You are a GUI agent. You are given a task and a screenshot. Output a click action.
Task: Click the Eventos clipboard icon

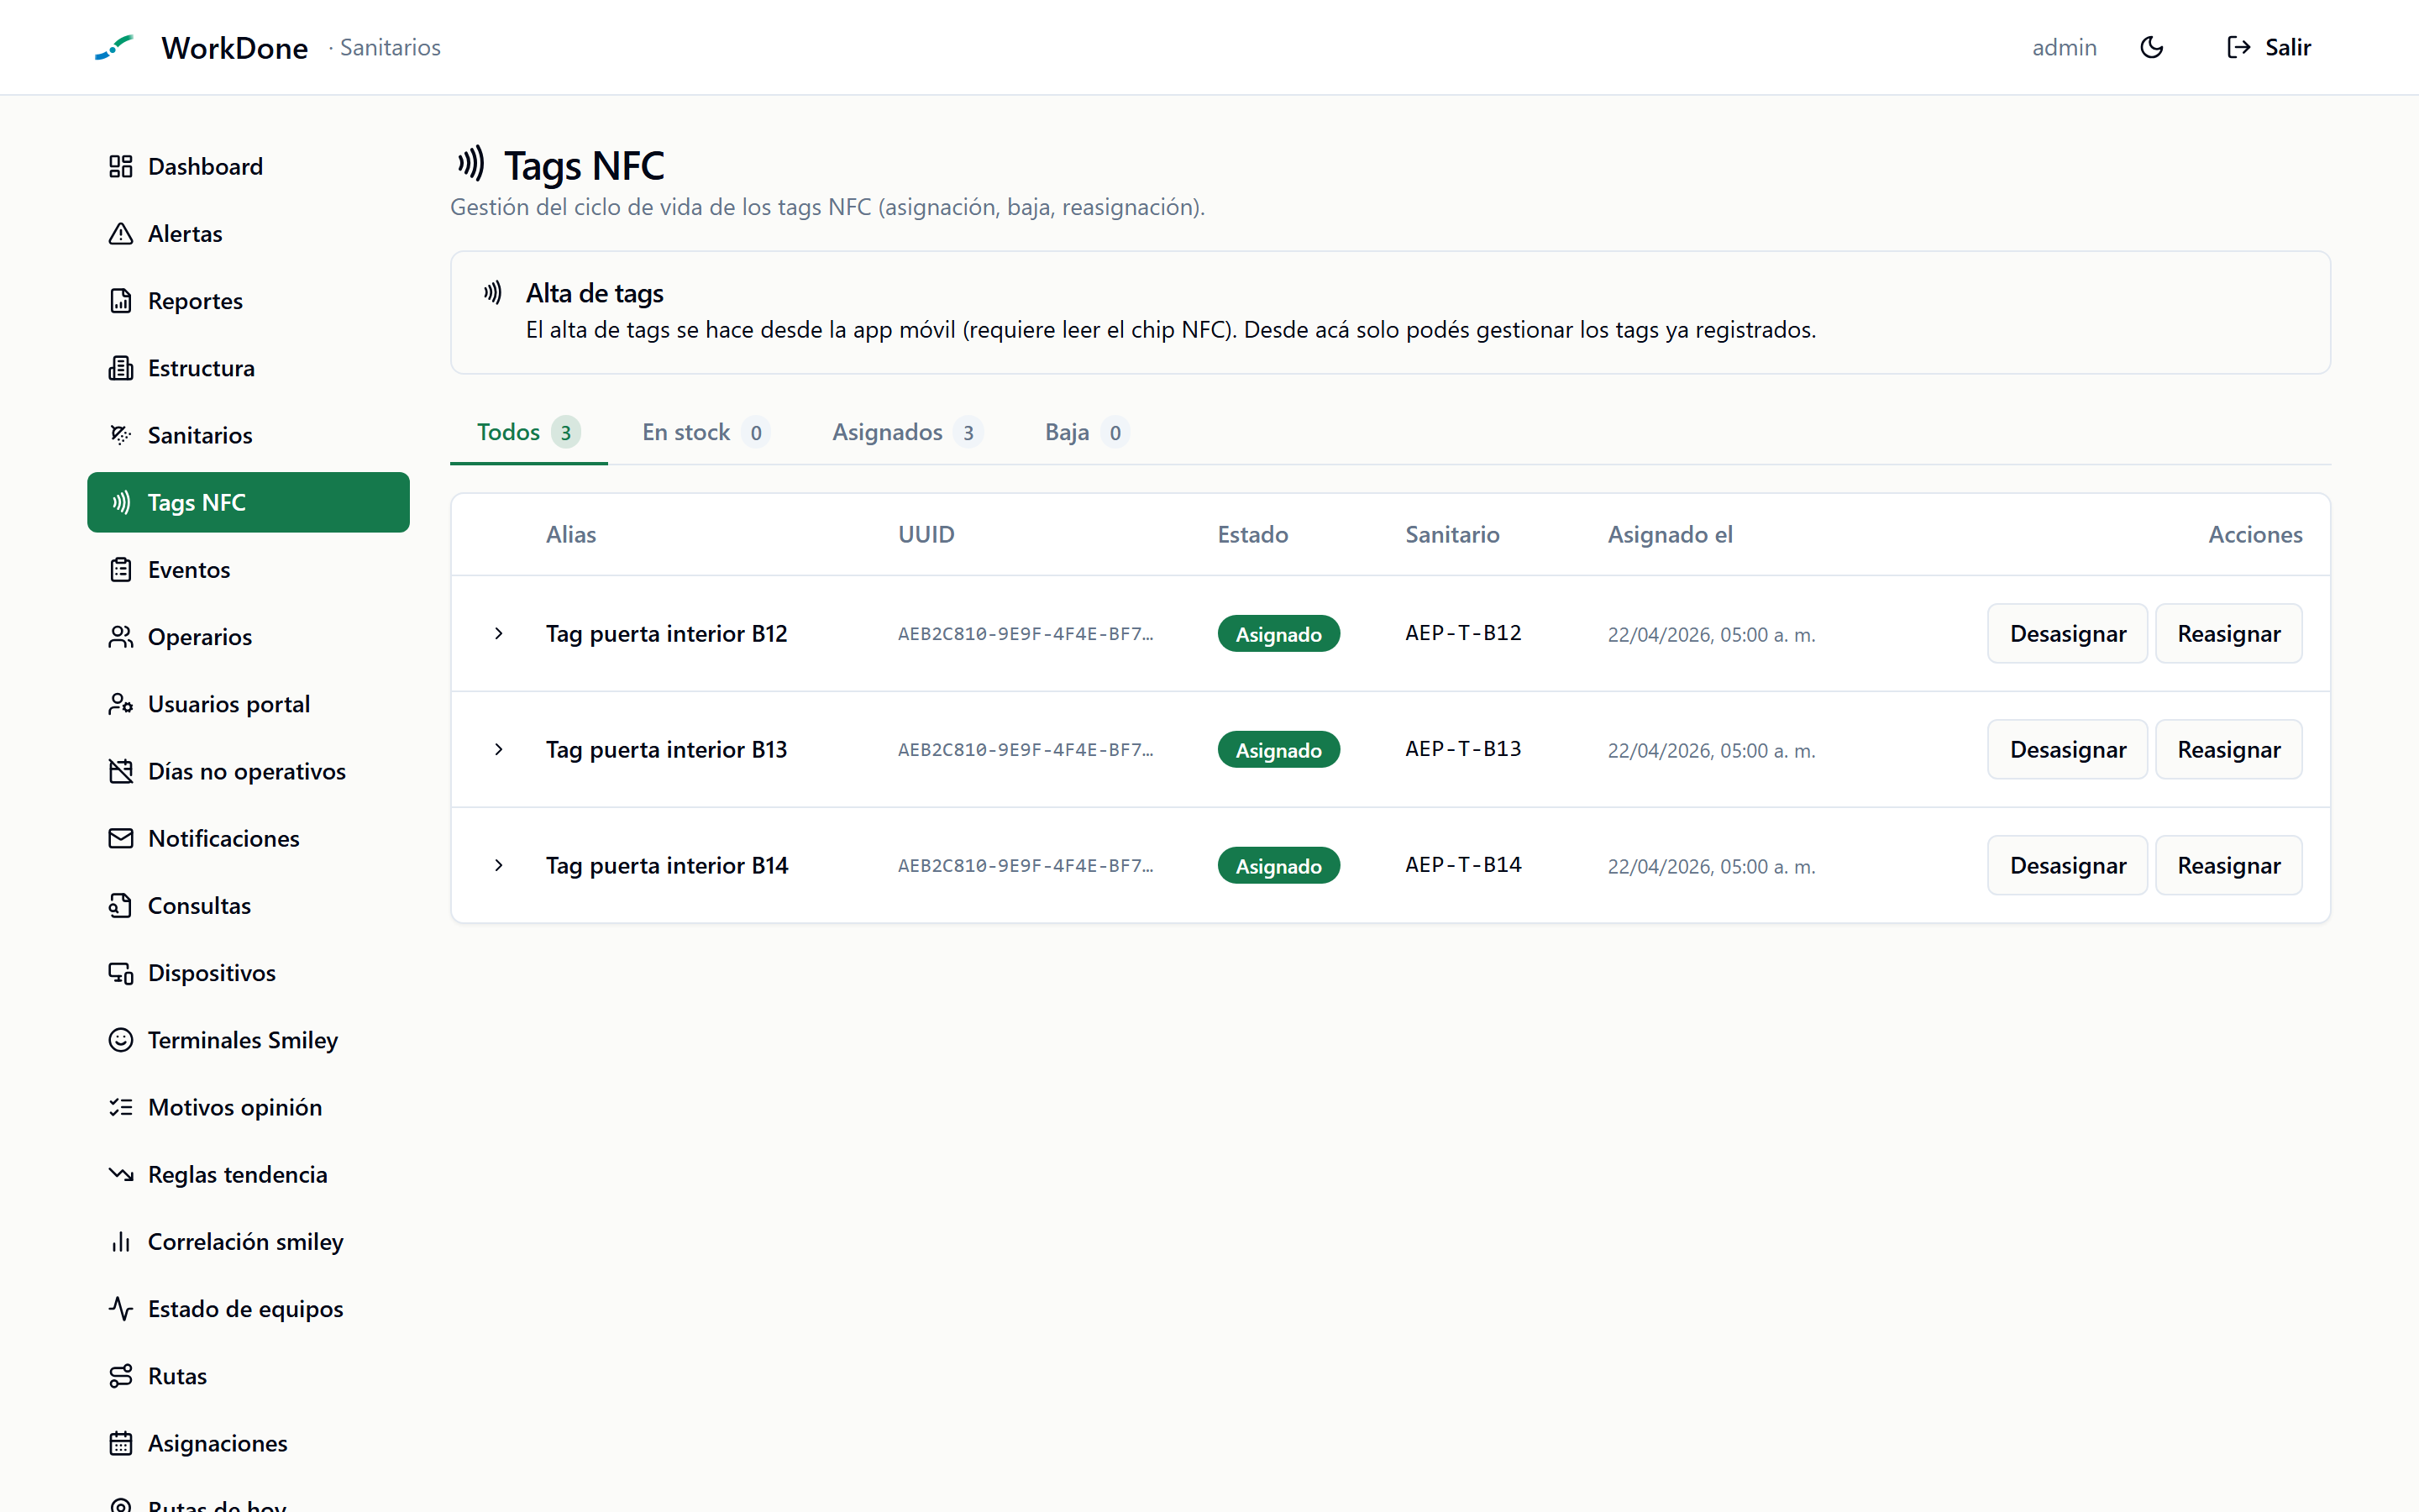[x=121, y=570]
